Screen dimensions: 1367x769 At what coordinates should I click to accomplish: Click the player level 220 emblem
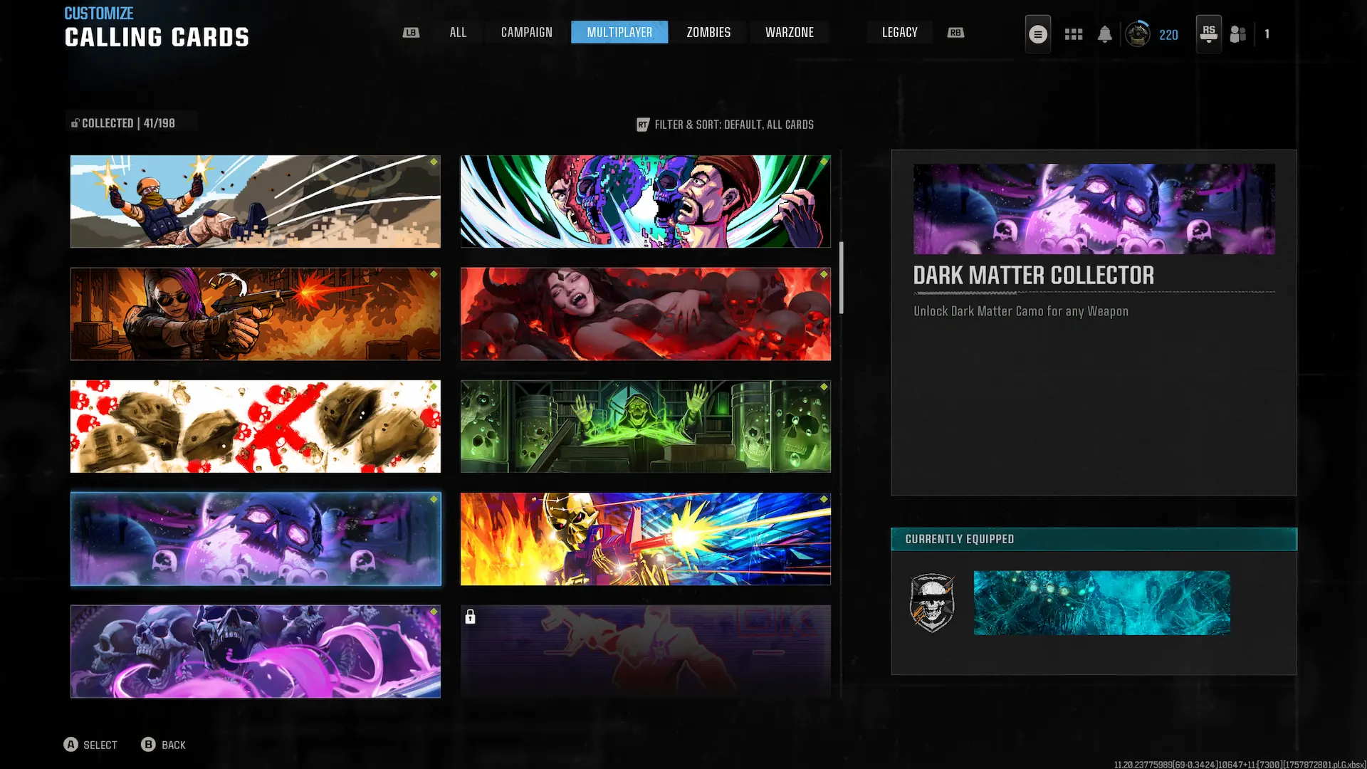coord(1138,34)
